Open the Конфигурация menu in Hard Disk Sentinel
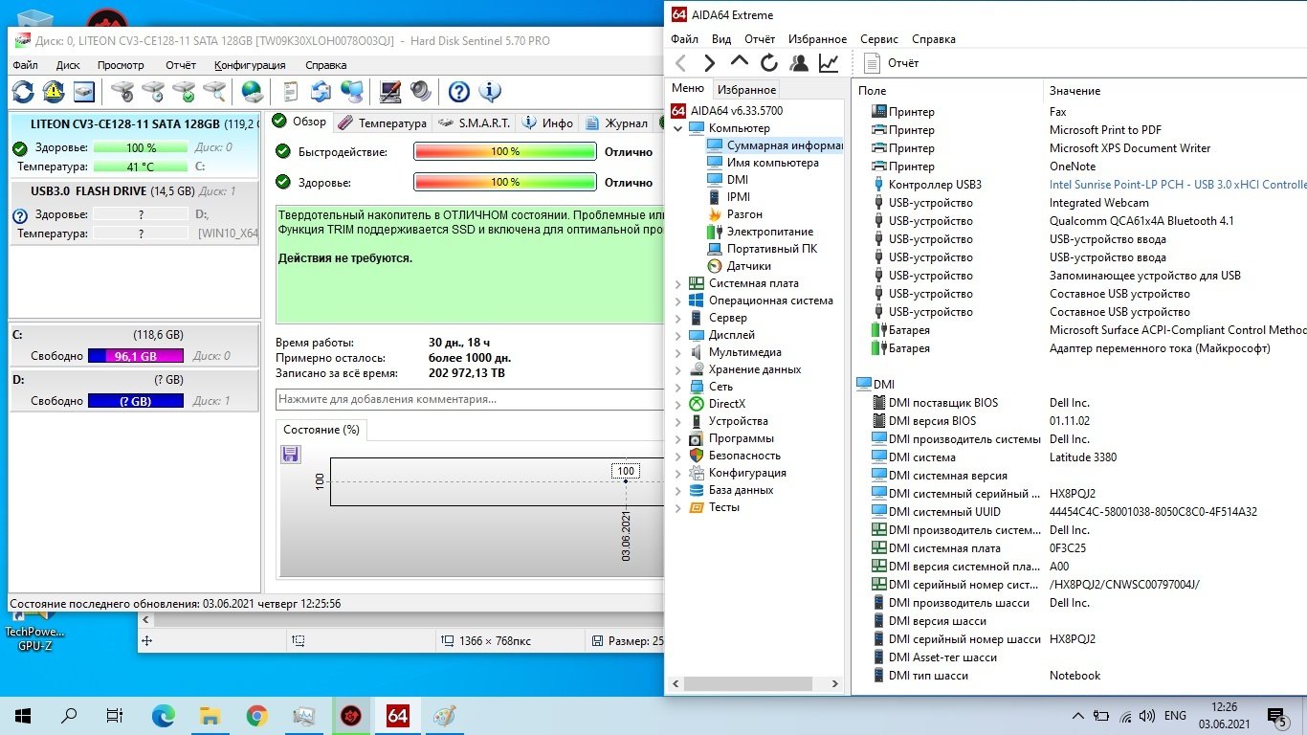 (250, 65)
